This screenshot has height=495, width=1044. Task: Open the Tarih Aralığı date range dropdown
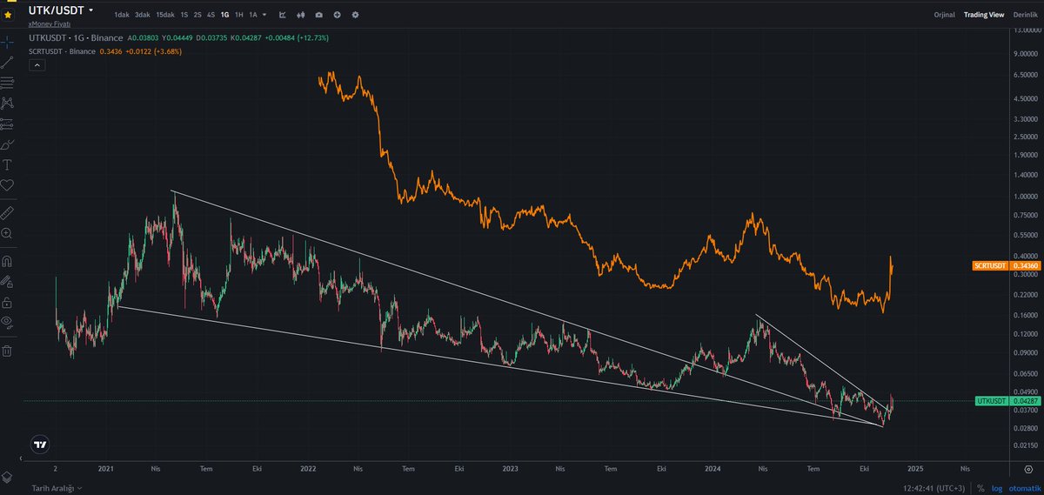[x=57, y=488]
